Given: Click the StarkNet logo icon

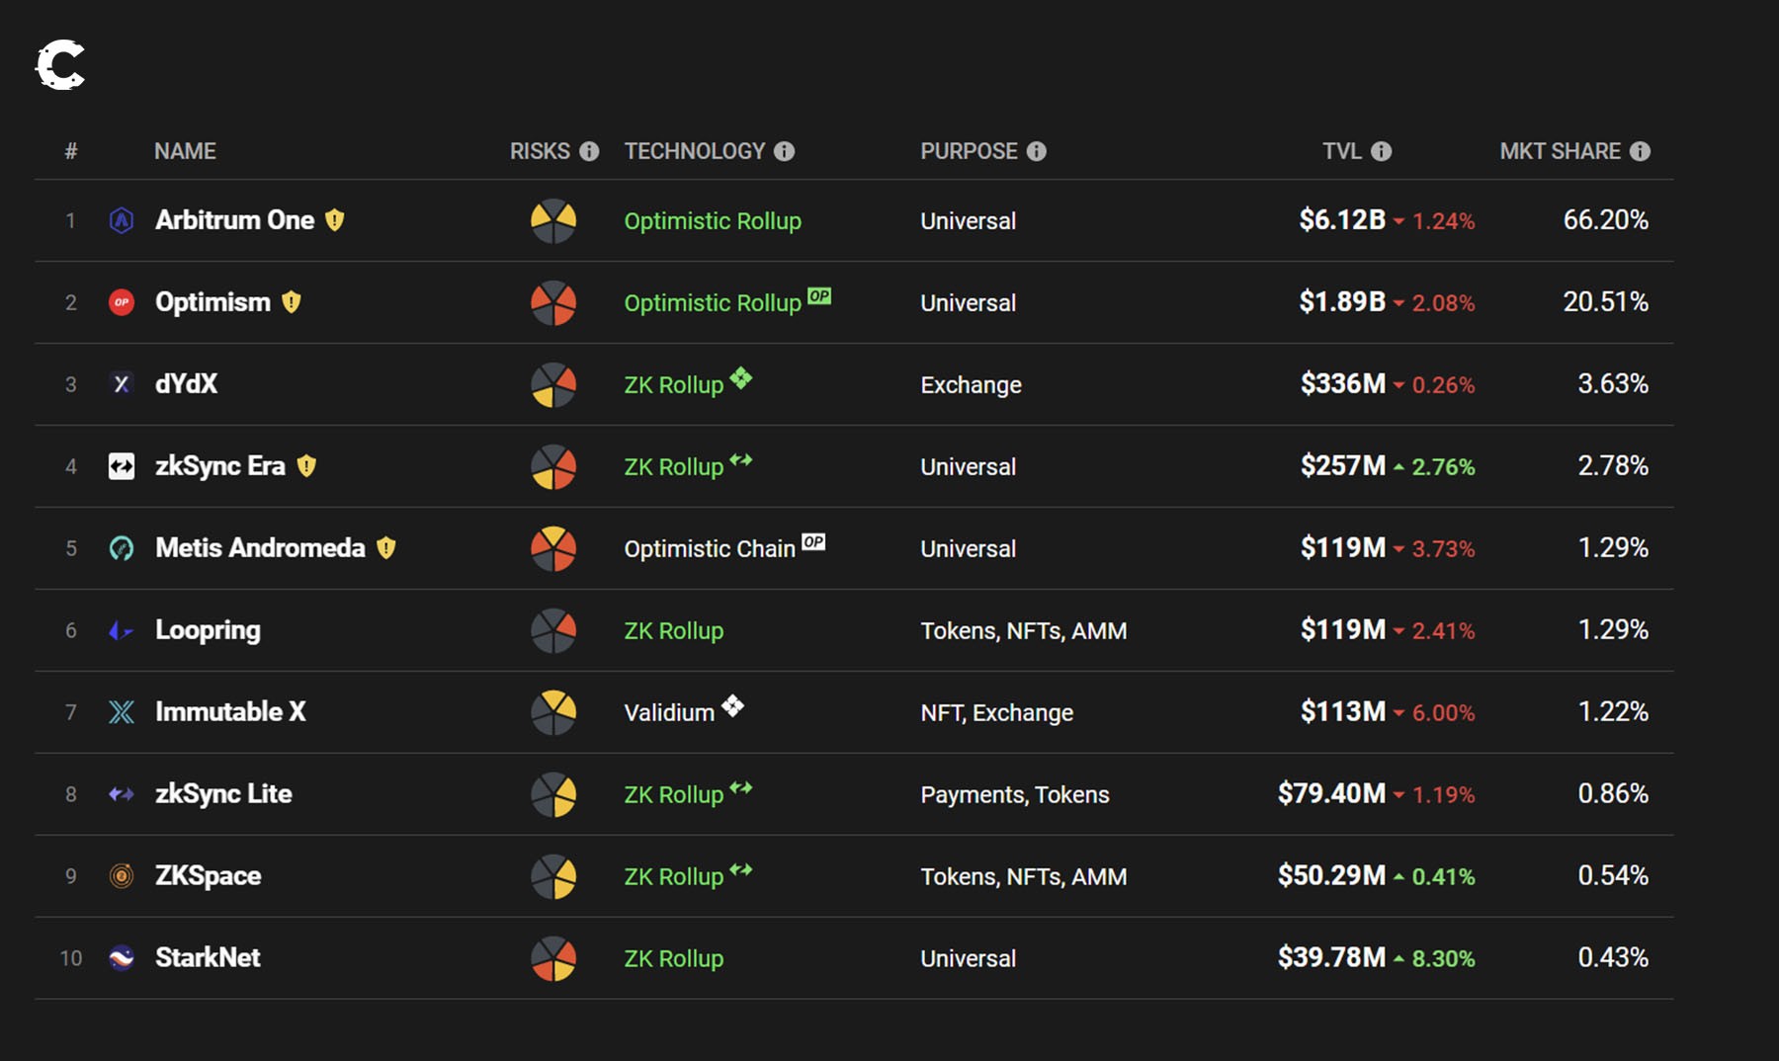Looking at the screenshot, I should [121, 957].
